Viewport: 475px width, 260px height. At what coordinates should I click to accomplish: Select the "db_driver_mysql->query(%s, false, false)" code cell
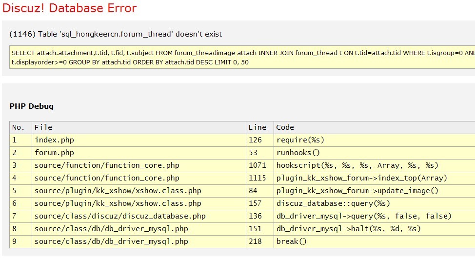click(x=375, y=217)
